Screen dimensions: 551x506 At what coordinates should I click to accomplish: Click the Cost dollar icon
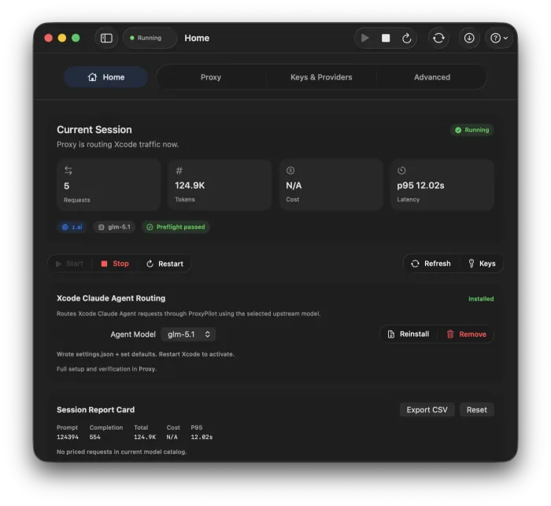click(x=290, y=171)
